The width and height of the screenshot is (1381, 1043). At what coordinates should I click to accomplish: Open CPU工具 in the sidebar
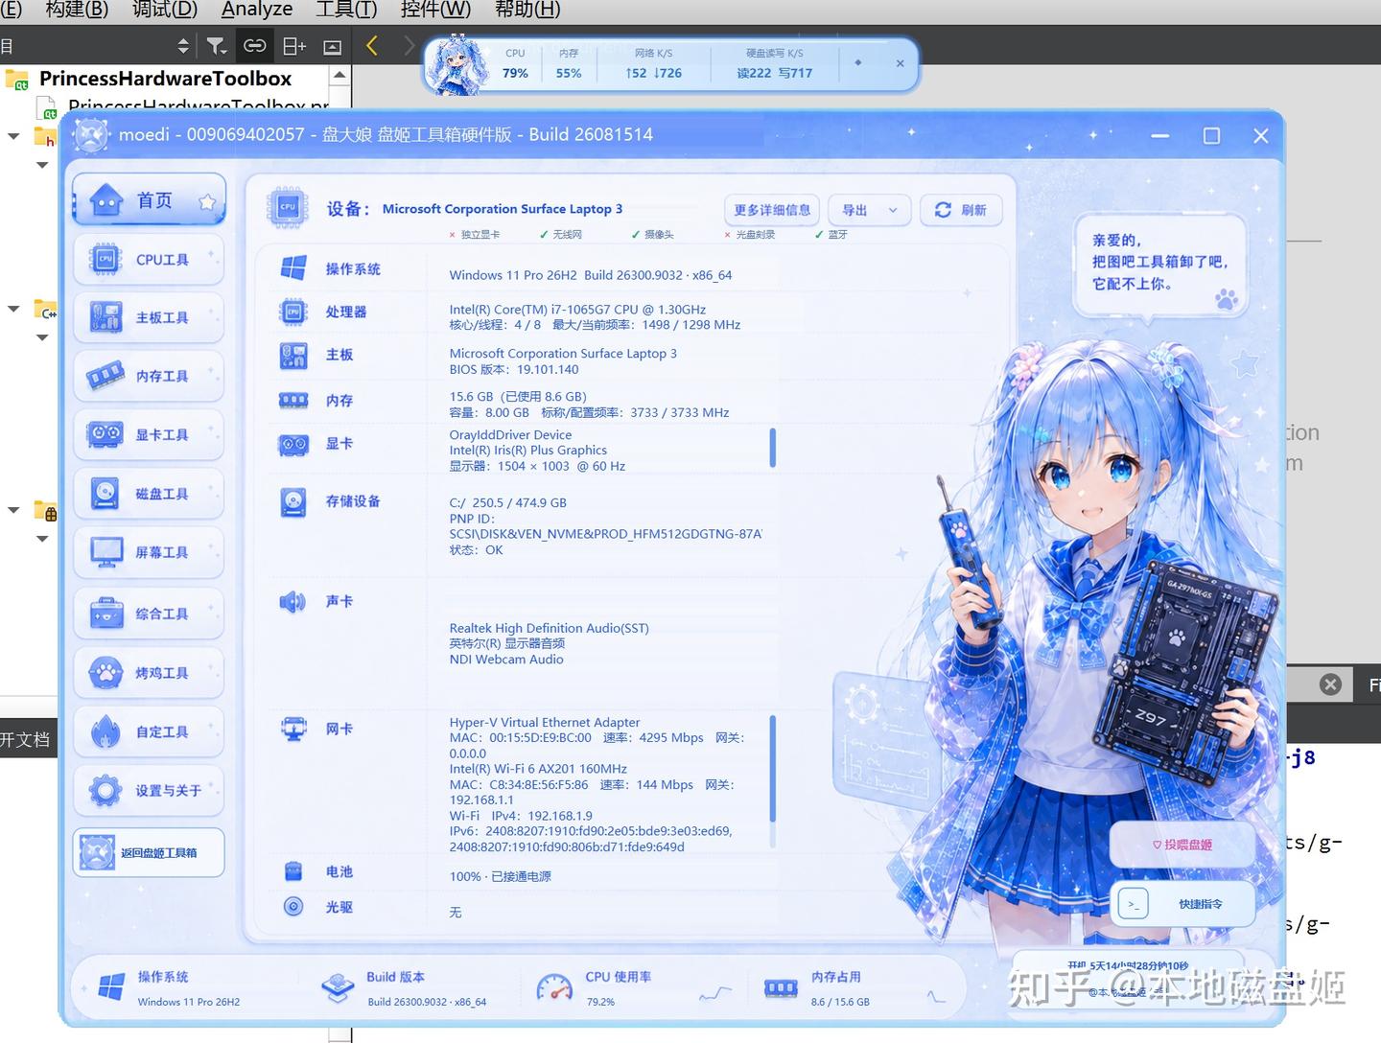[x=149, y=260]
